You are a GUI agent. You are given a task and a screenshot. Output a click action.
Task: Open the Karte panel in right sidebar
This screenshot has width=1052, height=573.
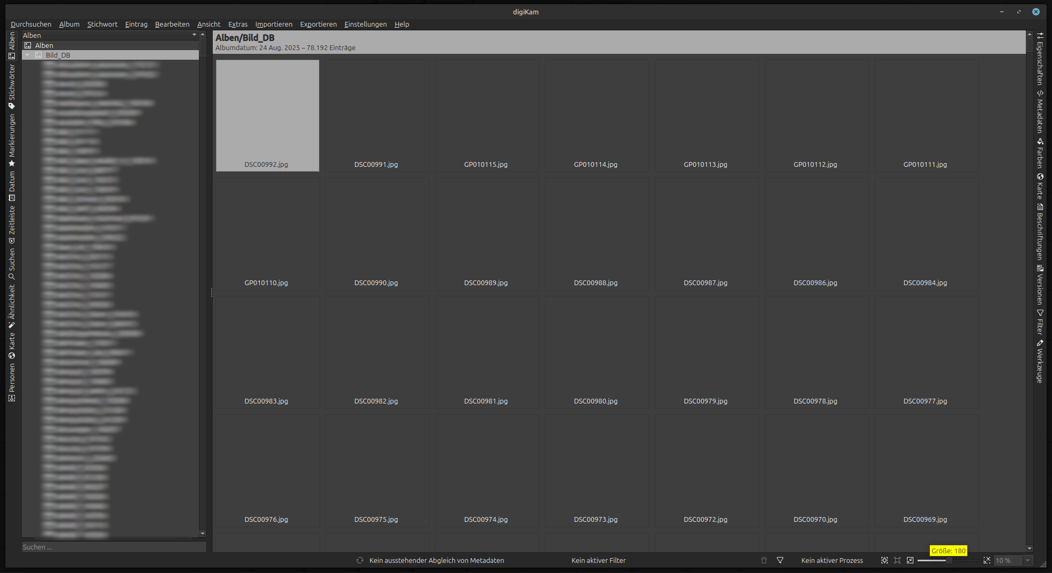pyautogui.click(x=1040, y=187)
